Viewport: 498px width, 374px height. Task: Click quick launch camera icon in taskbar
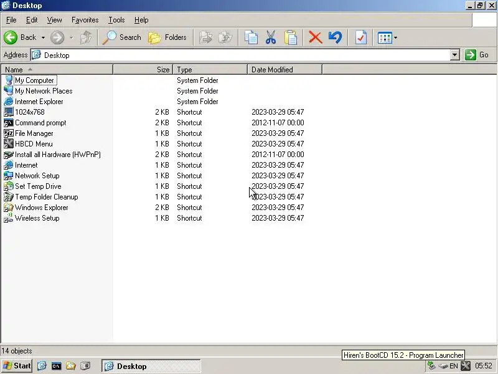(85, 366)
